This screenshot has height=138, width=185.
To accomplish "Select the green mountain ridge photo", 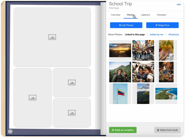I will tap(143, 93).
